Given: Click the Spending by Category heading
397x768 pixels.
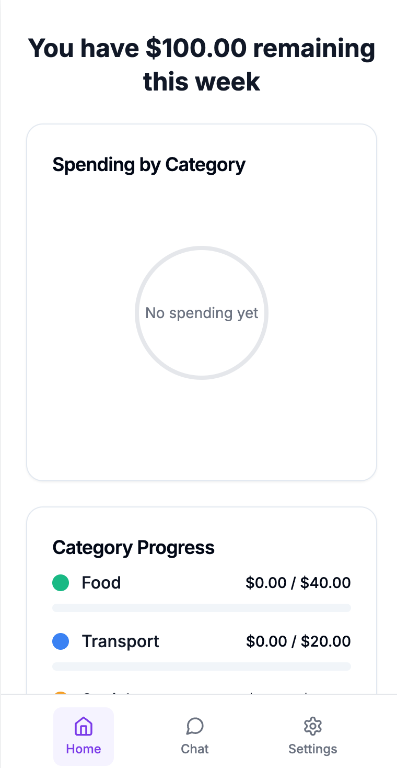Looking at the screenshot, I should click(149, 165).
